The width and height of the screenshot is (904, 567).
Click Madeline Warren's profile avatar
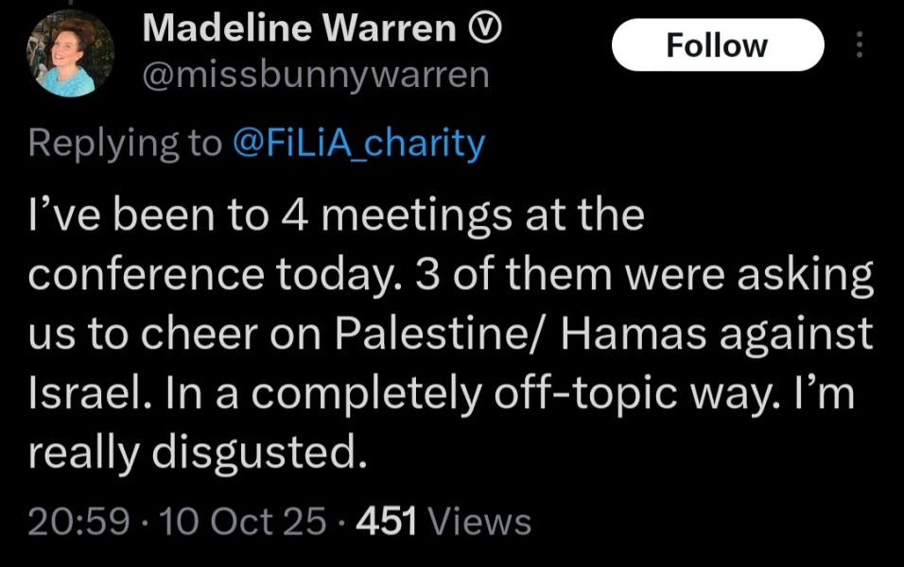68,55
